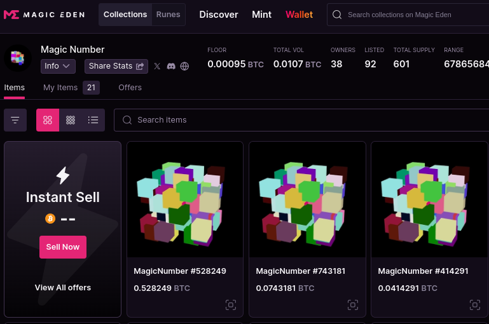489x324 pixels.
Task: Open the Discover menu
Action: click(219, 15)
